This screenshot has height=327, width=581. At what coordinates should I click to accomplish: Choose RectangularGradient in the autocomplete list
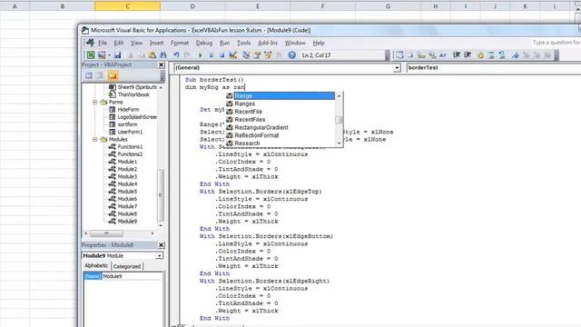point(281,127)
